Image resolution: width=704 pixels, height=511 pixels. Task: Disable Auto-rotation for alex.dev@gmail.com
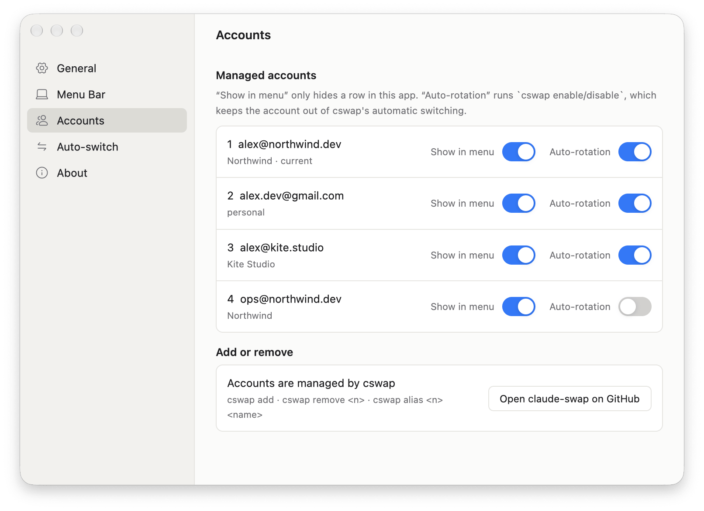point(635,203)
